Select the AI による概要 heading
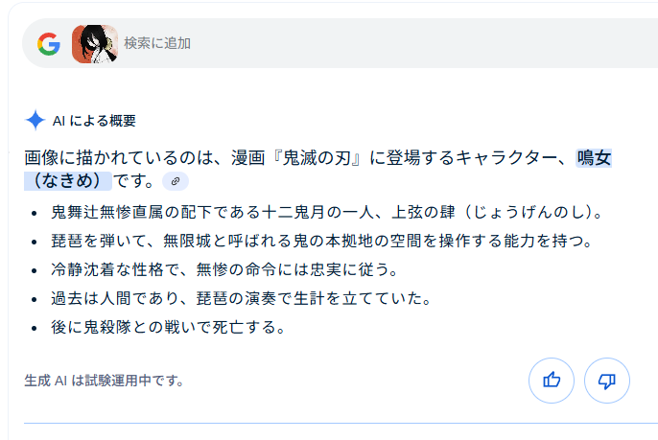 coord(94,121)
